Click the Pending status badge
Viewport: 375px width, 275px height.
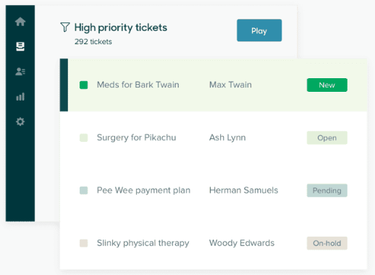327,190
